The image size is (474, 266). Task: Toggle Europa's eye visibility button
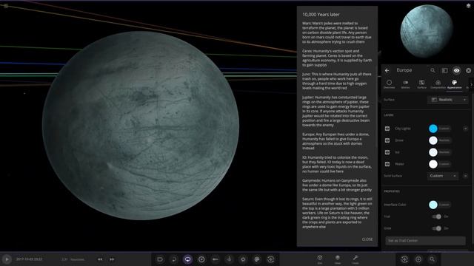point(456,71)
